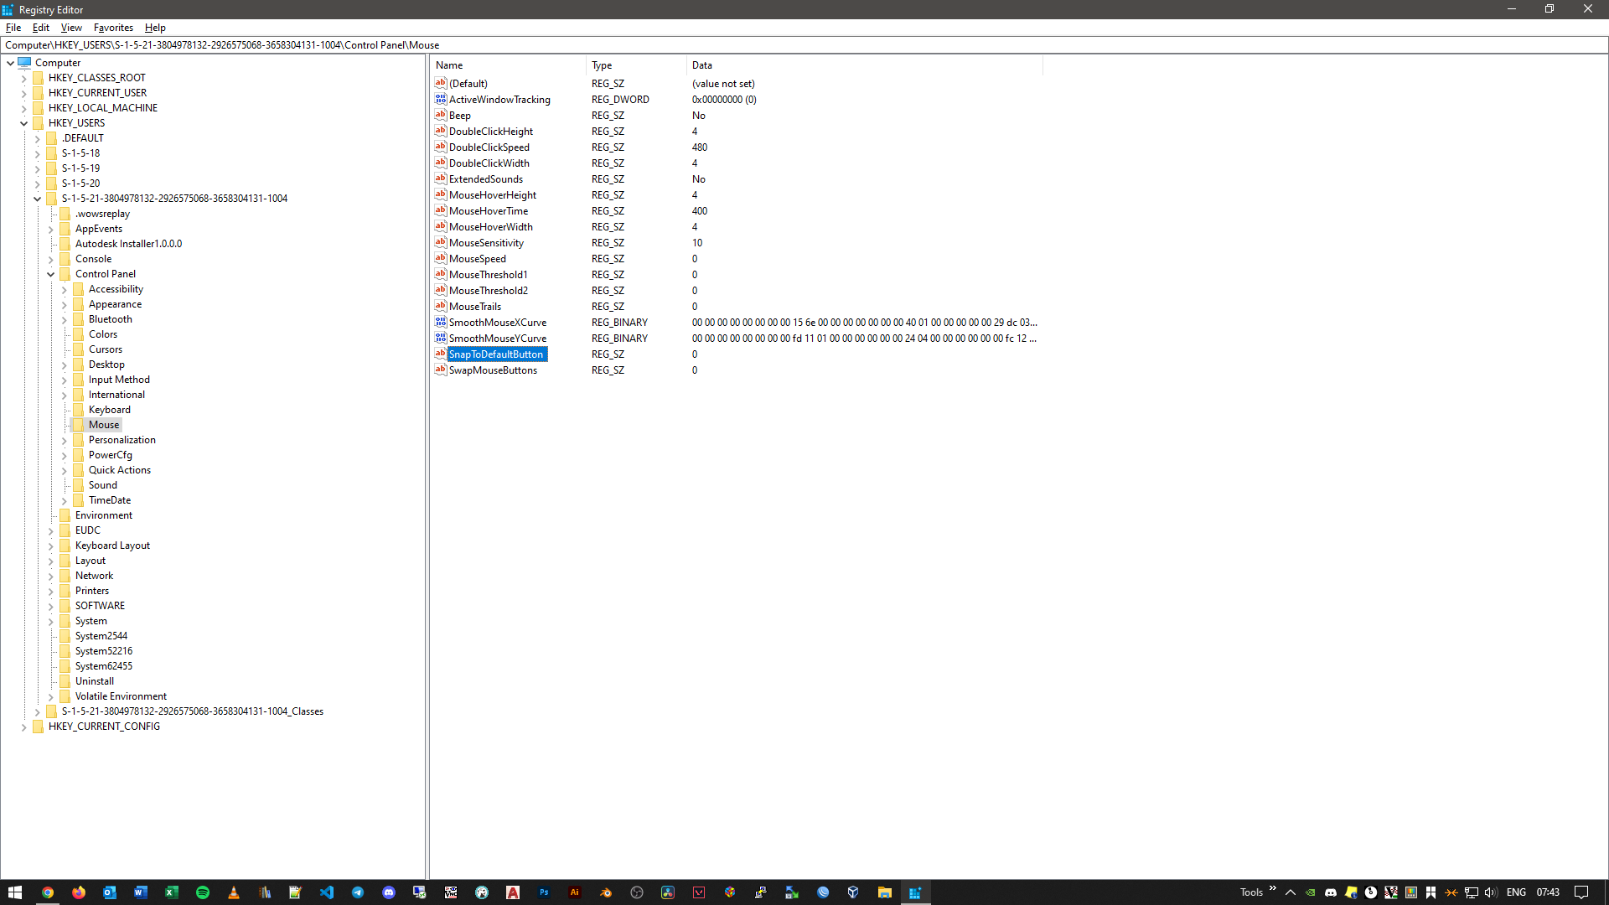Select the Cursors key in tree
The image size is (1609, 905).
click(x=105, y=349)
